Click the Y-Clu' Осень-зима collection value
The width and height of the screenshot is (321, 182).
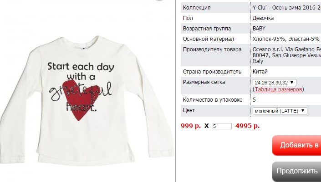286,8
